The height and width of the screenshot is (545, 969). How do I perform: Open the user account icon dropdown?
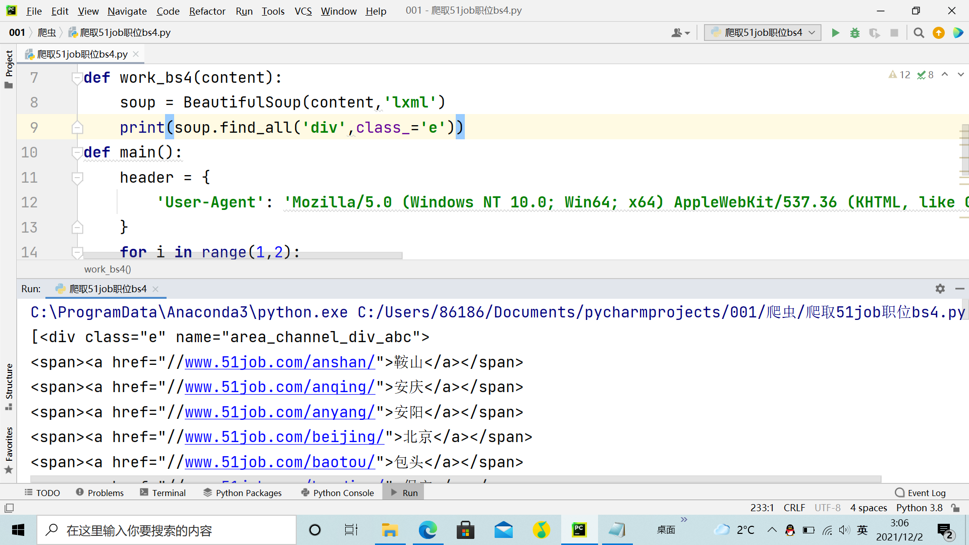[680, 33]
